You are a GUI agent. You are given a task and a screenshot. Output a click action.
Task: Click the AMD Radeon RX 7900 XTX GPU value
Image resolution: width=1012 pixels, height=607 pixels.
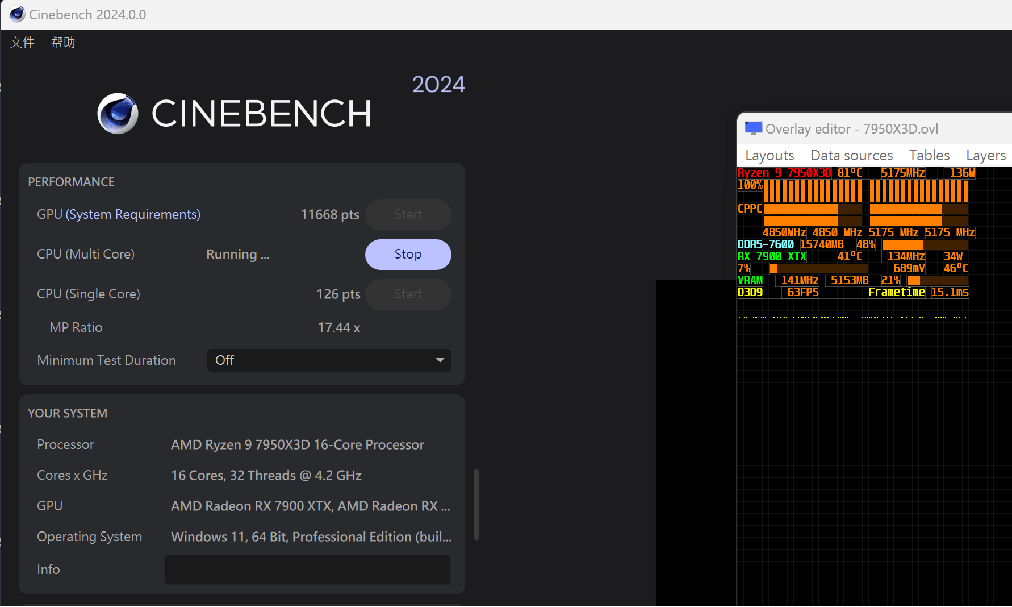[311, 506]
